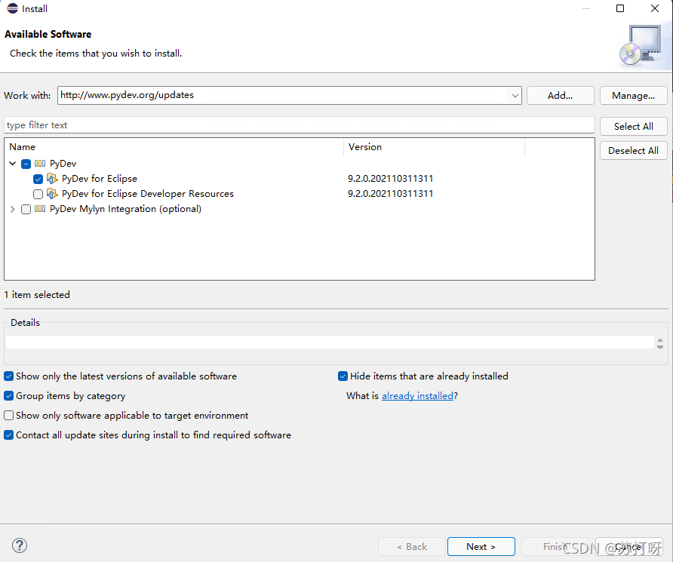
Task: Select the PyDev category label
Action: coord(63,164)
